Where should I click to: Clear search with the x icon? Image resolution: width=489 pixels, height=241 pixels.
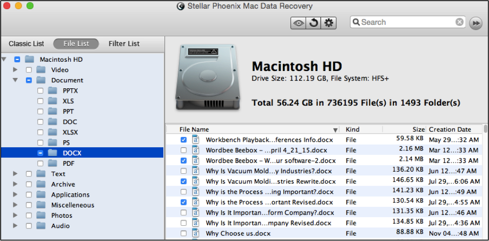click(x=459, y=22)
